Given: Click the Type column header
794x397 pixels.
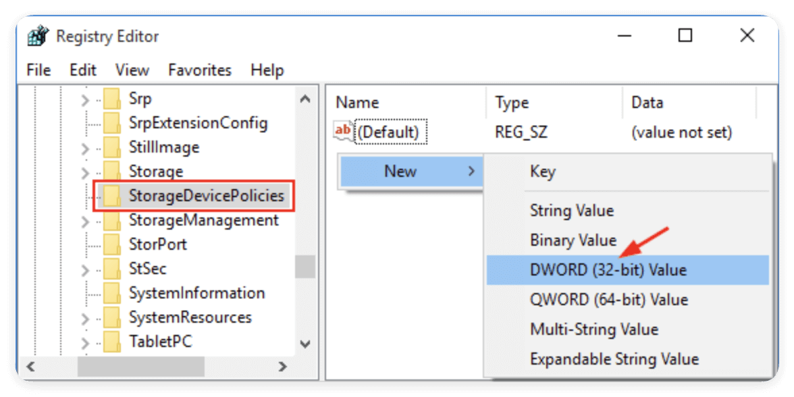Looking at the screenshot, I should (x=512, y=103).
